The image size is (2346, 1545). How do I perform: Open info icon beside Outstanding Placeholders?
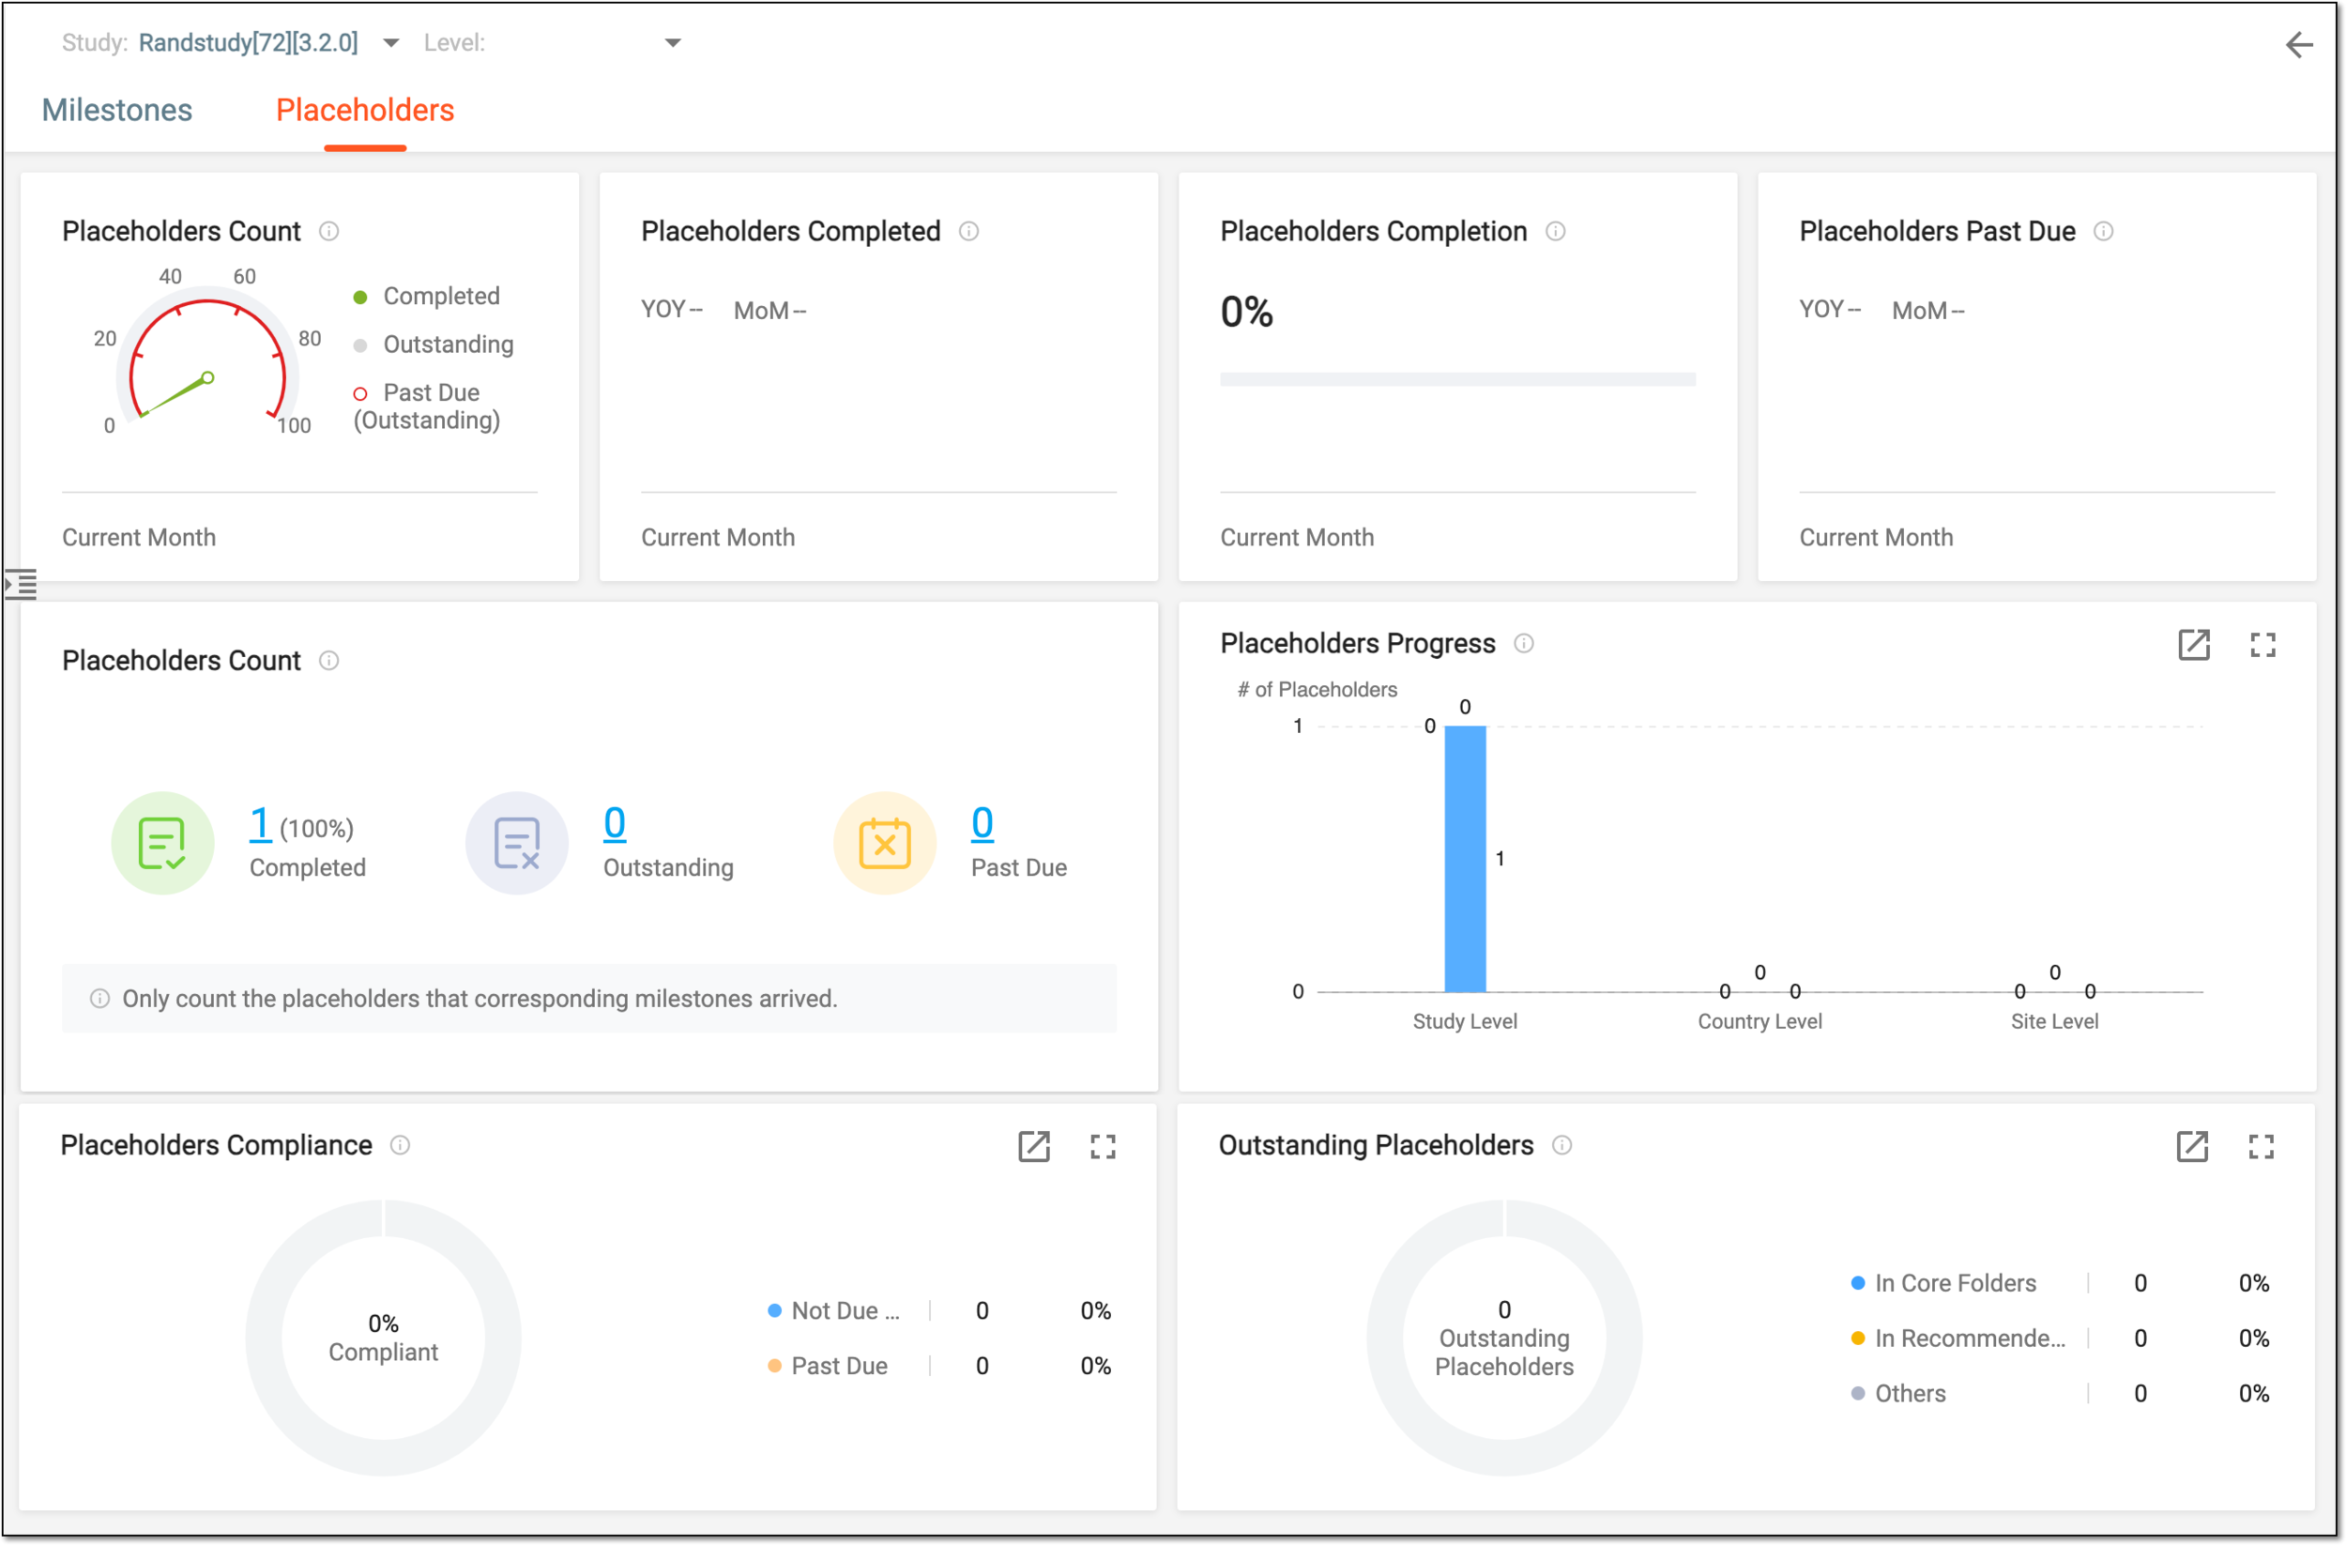(1562, 1145)
